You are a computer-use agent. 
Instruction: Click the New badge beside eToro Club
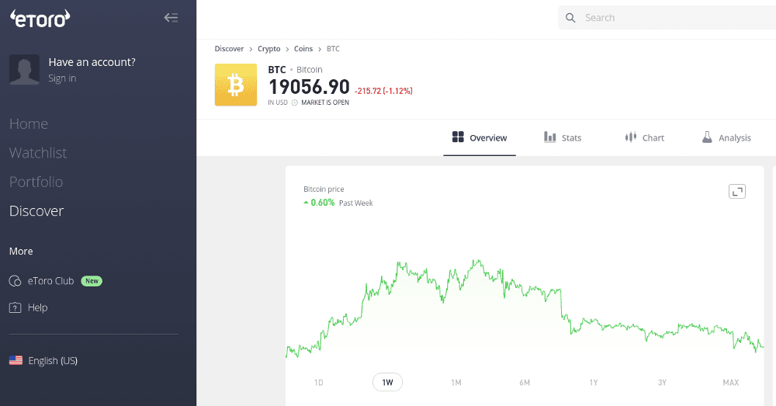[92, 281]
